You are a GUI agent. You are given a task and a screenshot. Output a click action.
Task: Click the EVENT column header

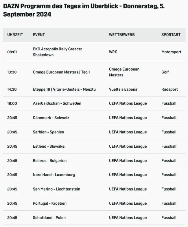[39, 35]
